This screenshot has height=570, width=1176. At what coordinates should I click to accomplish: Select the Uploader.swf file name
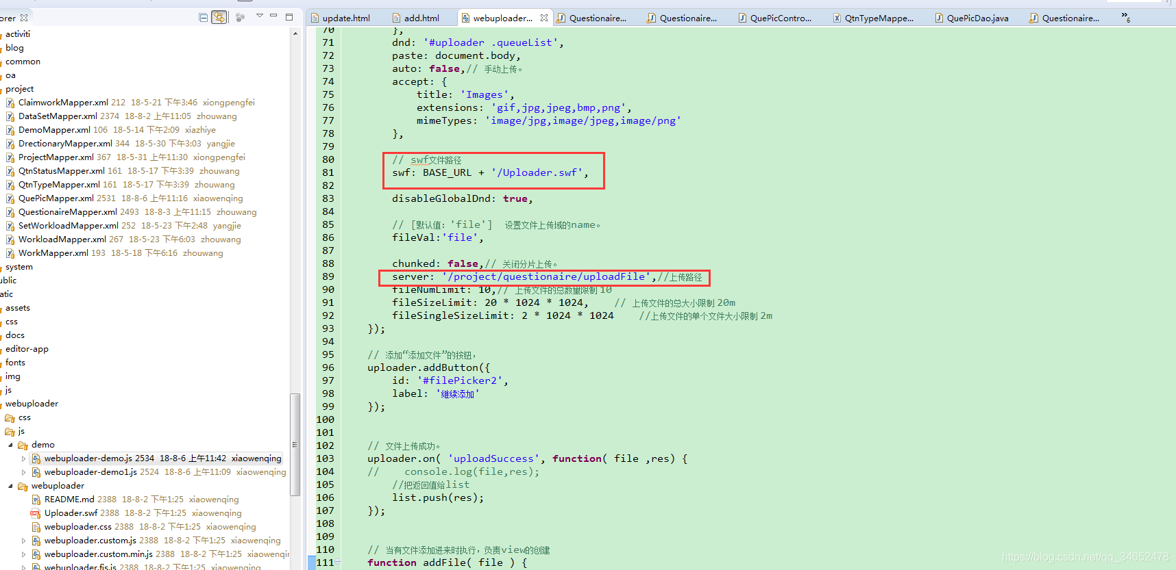[71, 513]
